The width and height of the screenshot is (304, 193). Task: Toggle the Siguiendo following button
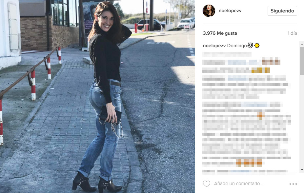(282, 11)
